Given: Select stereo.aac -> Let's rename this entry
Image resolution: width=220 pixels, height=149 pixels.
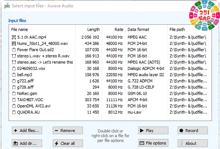Looking at the screenshot, I should (x=45, y=62).
